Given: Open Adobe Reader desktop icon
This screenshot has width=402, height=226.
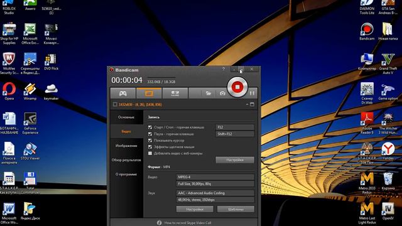Looking at the screenshot, I should coord(367,123).
